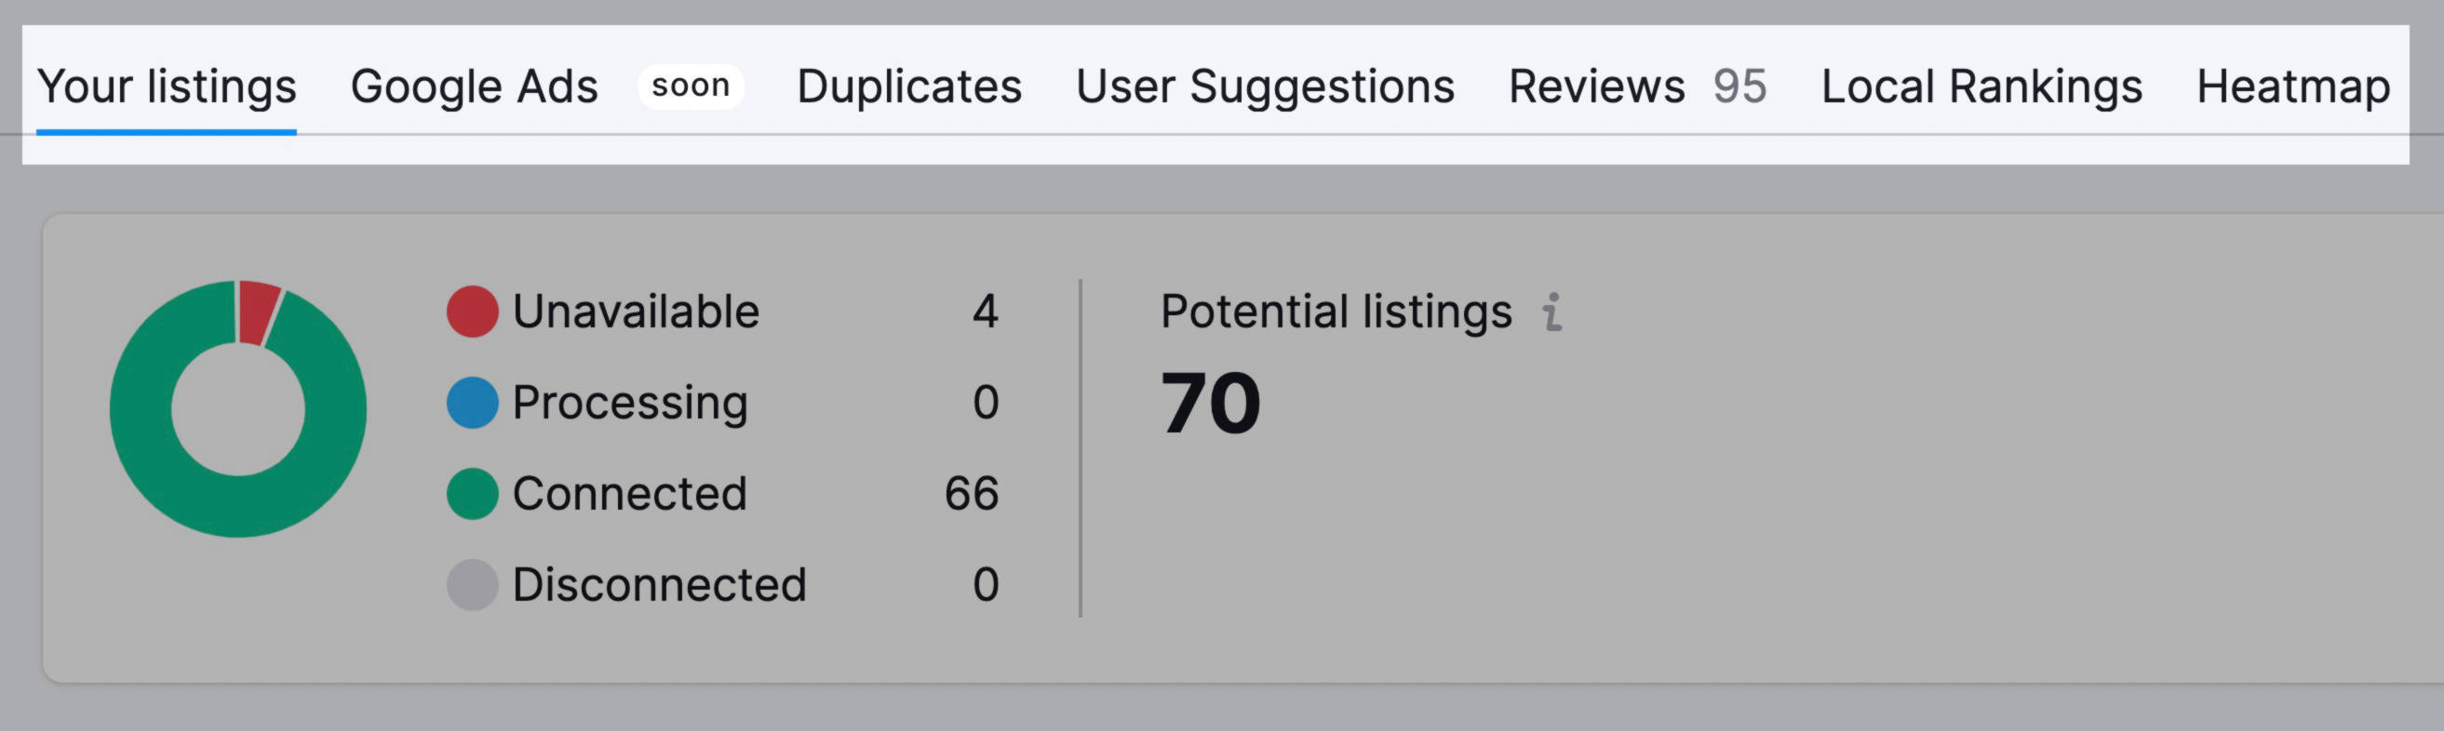2444x731 pixels.
Task: Click the blue Processing legend dot
Action: point(472,401)
